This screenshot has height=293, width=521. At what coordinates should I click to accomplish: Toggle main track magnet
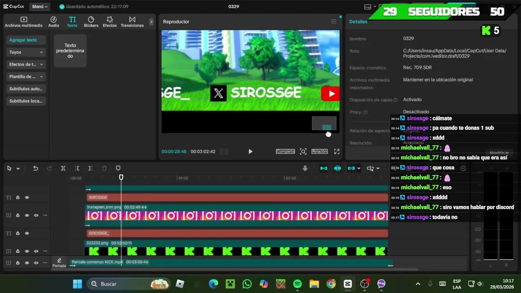coord(324,168)
